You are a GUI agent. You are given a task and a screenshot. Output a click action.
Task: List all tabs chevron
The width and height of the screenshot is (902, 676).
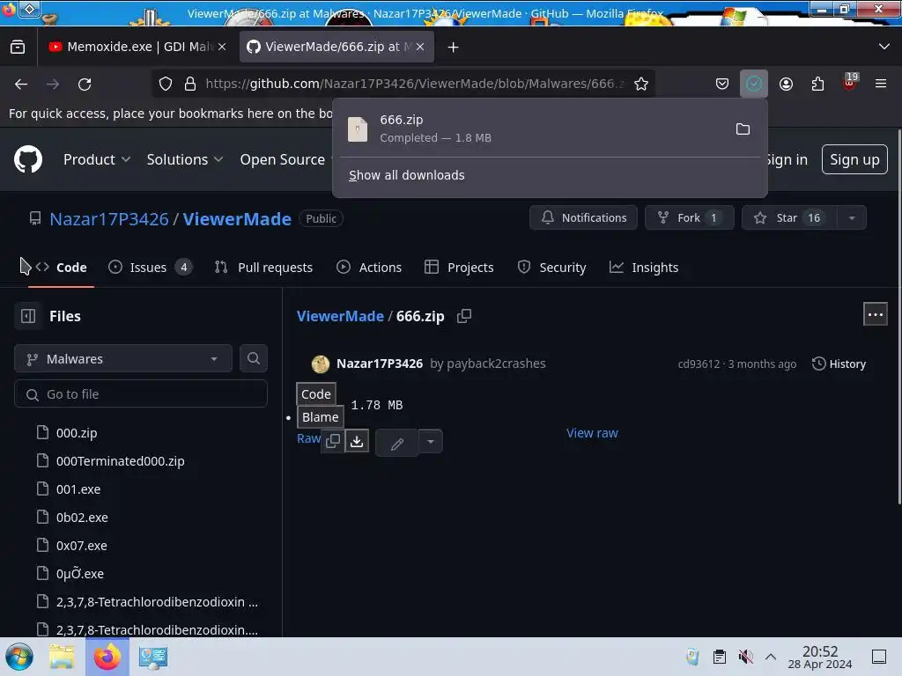pyautogui.click(x=884, y=48)
